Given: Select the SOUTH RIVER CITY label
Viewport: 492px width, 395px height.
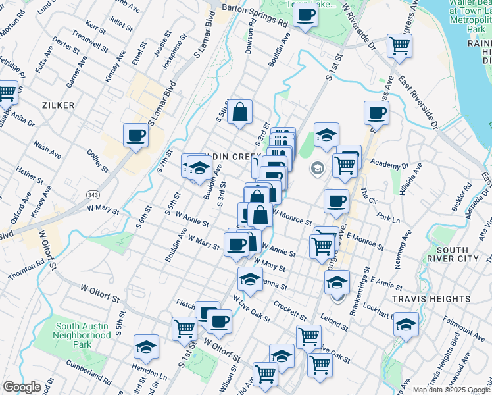Looking at the screenshot, I should [453, 254].
